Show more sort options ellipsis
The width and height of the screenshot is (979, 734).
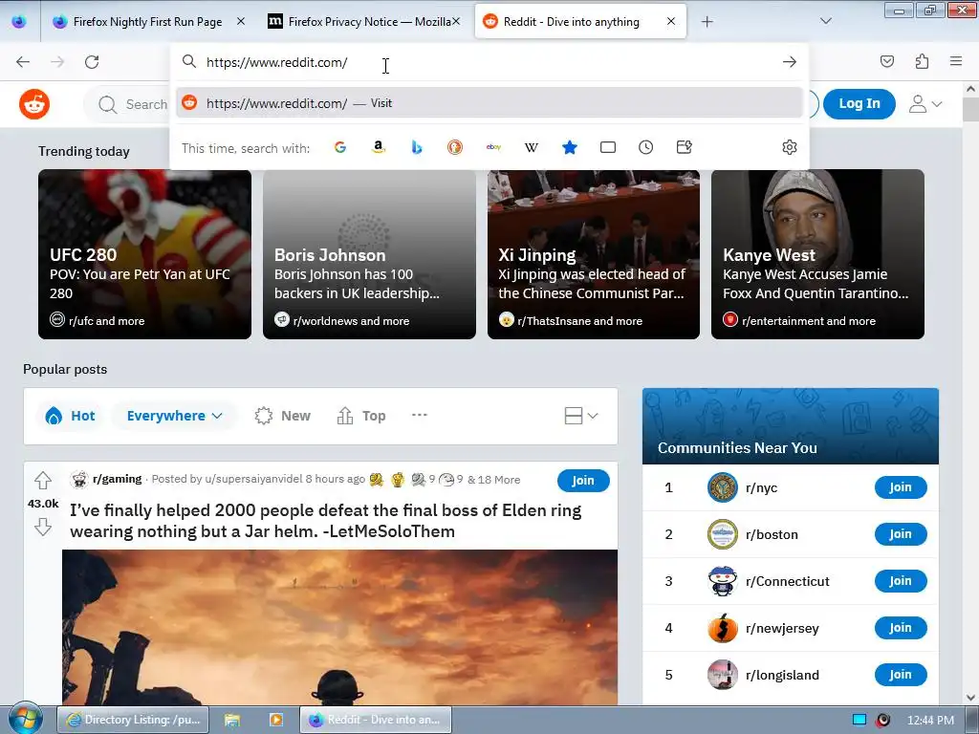point(420,415)
